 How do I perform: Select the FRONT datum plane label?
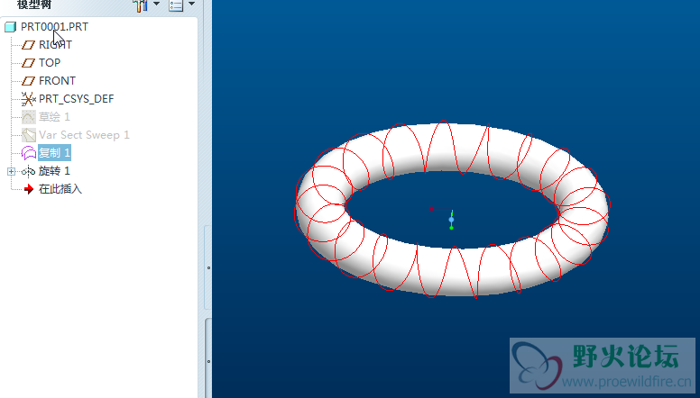57,81
